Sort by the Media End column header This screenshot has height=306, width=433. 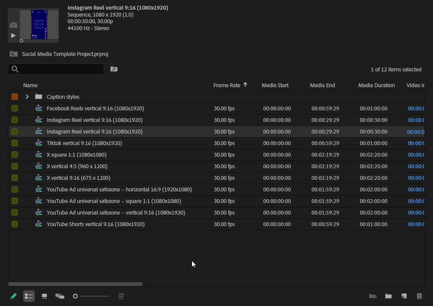click(322, 85)
